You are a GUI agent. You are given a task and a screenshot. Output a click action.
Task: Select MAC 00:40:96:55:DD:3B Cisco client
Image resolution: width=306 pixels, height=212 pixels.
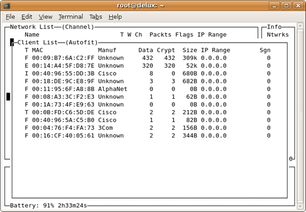pos(148,73)
